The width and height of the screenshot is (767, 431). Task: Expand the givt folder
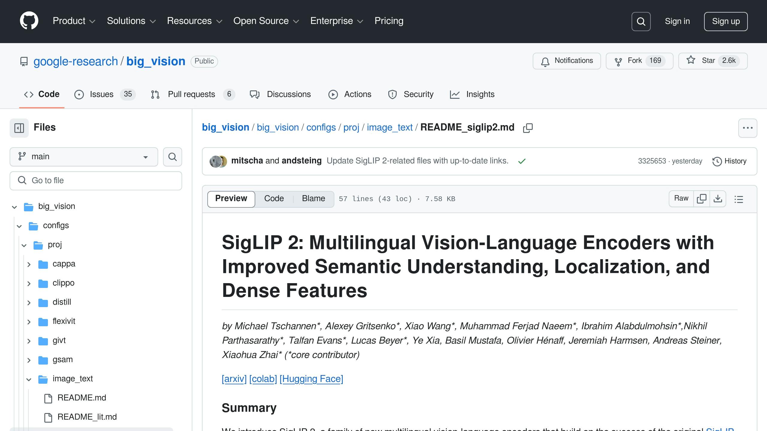[x=29, y=341]
